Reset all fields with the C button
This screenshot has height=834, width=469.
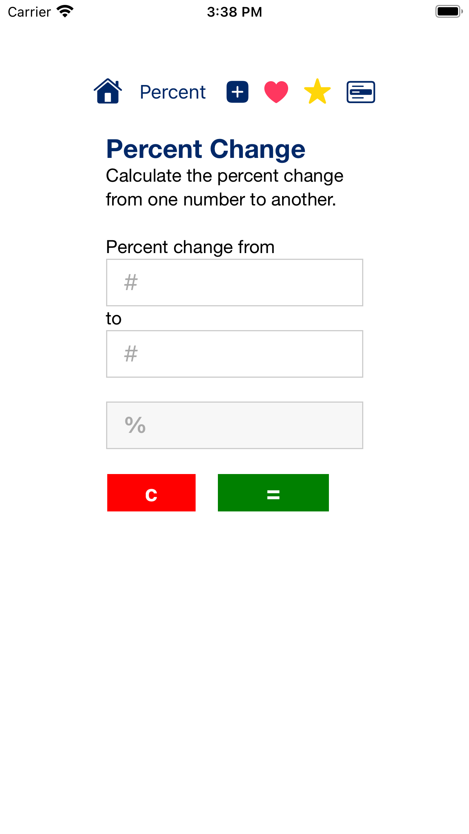[151, 493]
